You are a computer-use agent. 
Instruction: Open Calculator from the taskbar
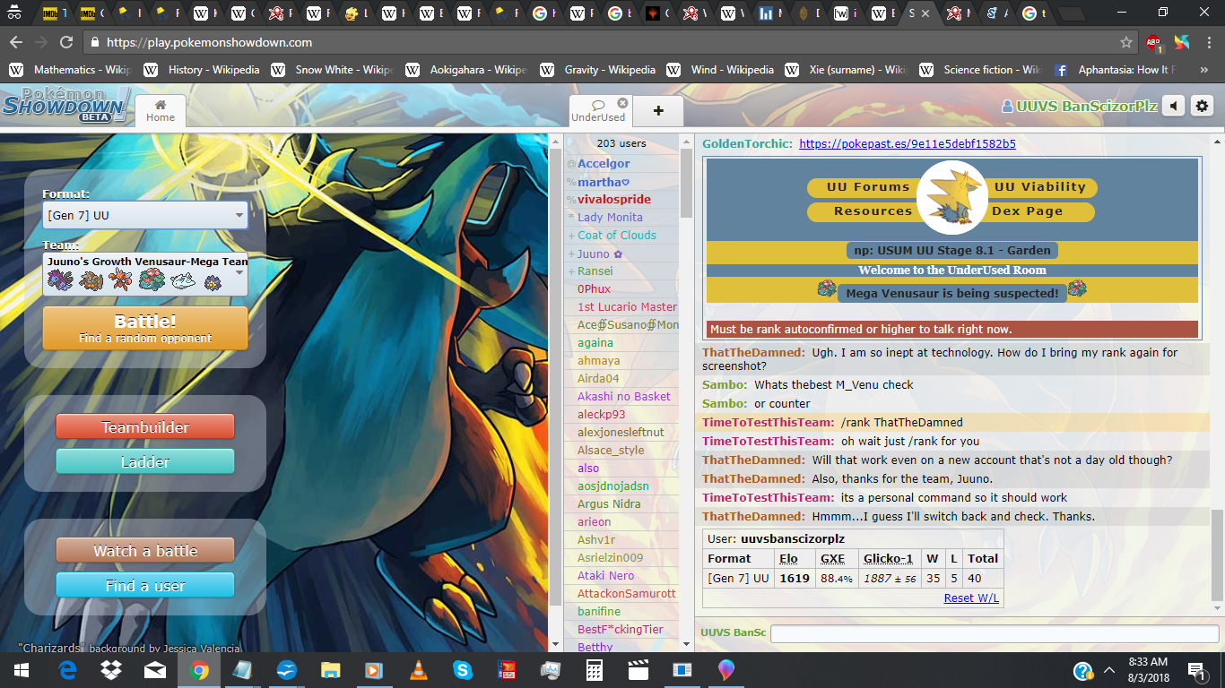pyautogui.click(x=594, y=670)
